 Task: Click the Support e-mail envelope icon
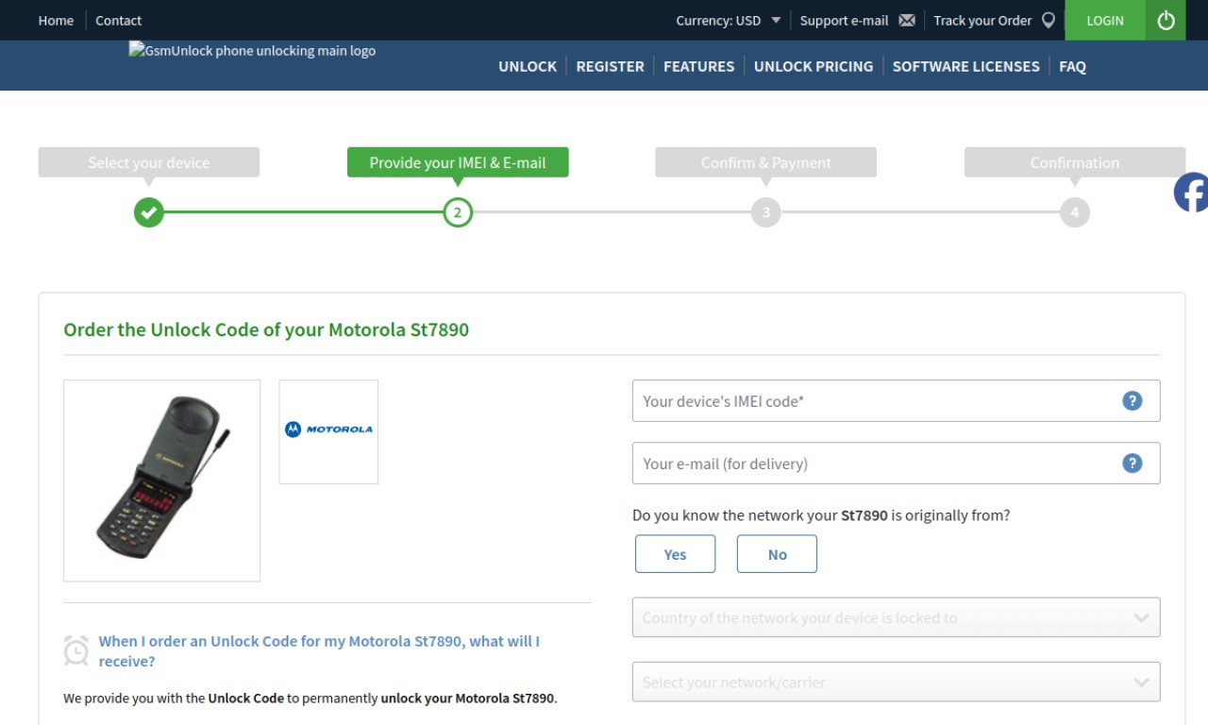(907, 20)
